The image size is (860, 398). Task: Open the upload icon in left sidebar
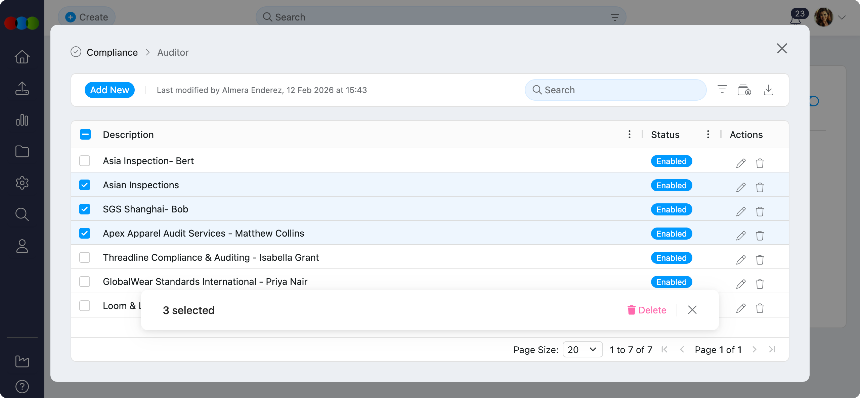(22, 89)
